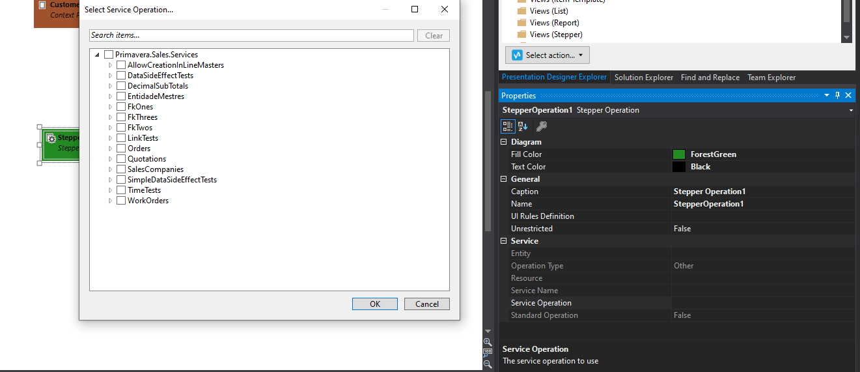Open Properties window position arrow menu
This screenshot has width=860, height=372.
click(827, 96)
